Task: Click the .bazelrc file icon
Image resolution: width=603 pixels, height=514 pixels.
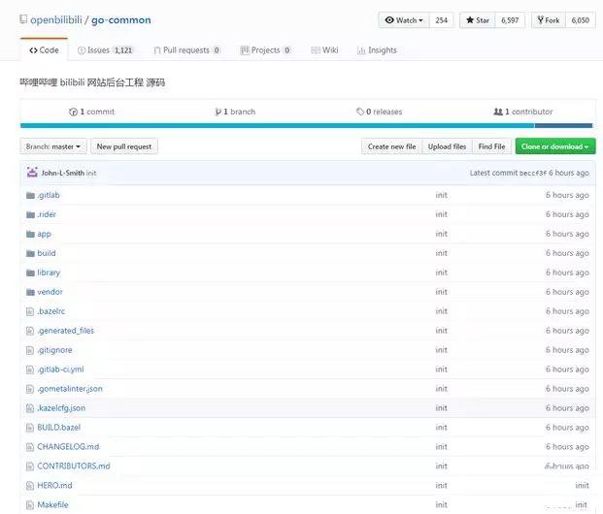Action: pyautogui.click(x=30, y=311)
